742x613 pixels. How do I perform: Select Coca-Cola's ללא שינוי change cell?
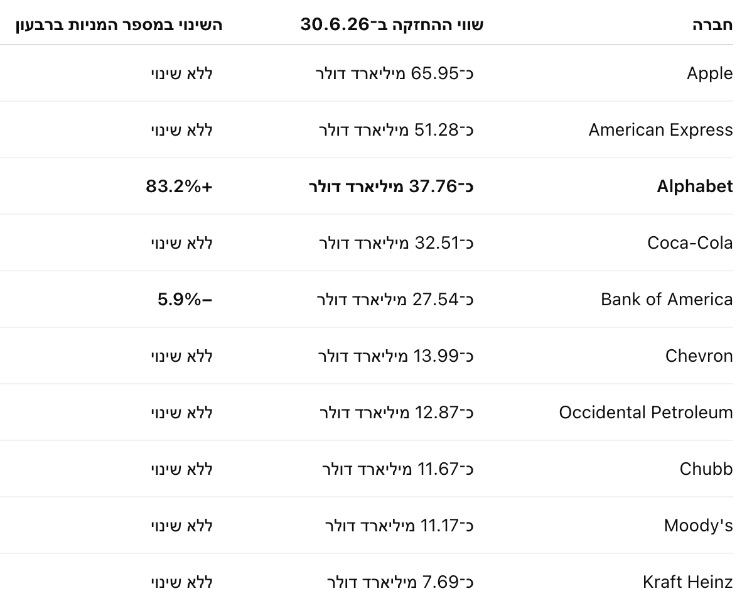click(182, 243)
